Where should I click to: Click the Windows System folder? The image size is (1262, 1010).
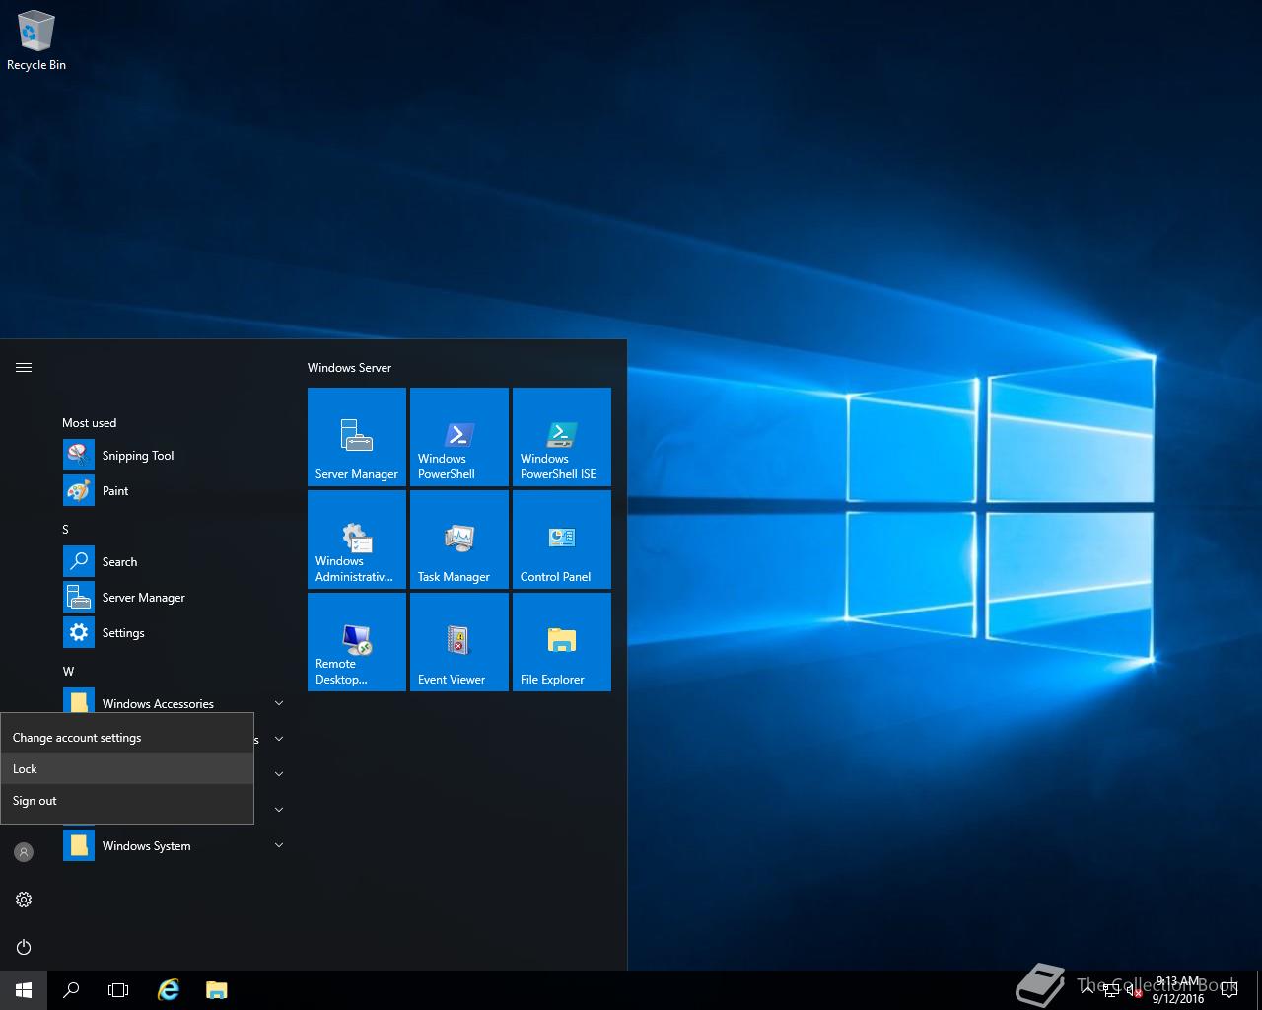pos(174,845)
